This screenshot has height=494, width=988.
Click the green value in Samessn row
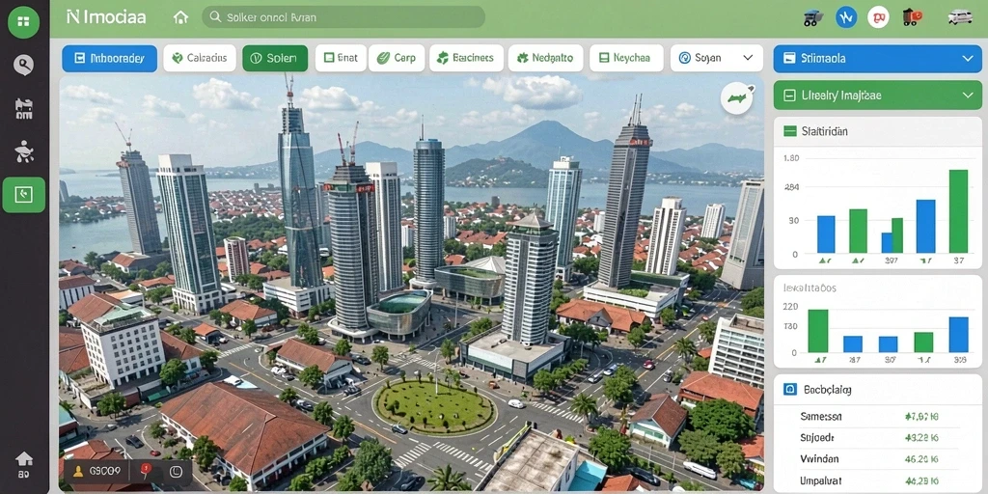click(921, 417)
